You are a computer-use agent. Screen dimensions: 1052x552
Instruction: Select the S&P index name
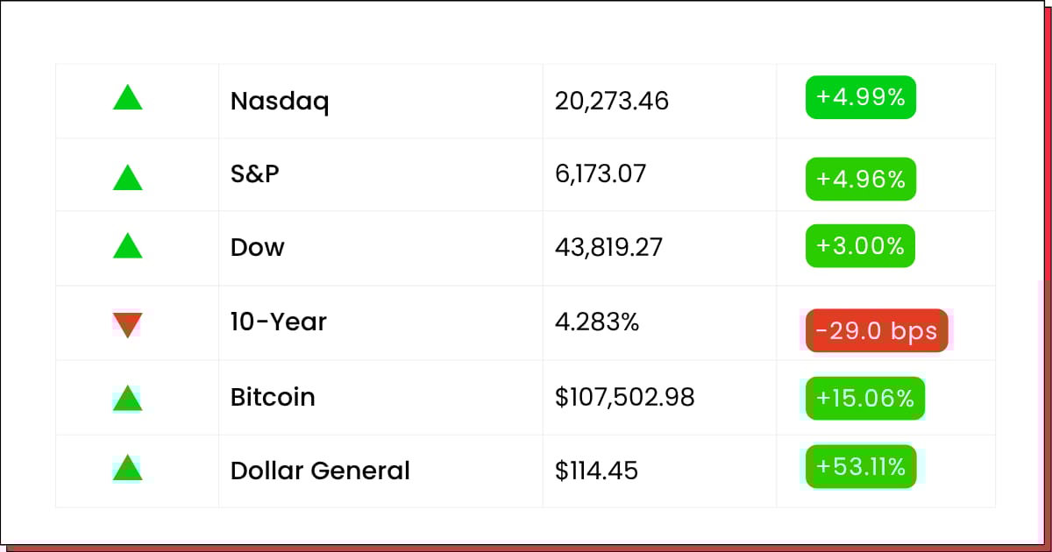(255, 173)
